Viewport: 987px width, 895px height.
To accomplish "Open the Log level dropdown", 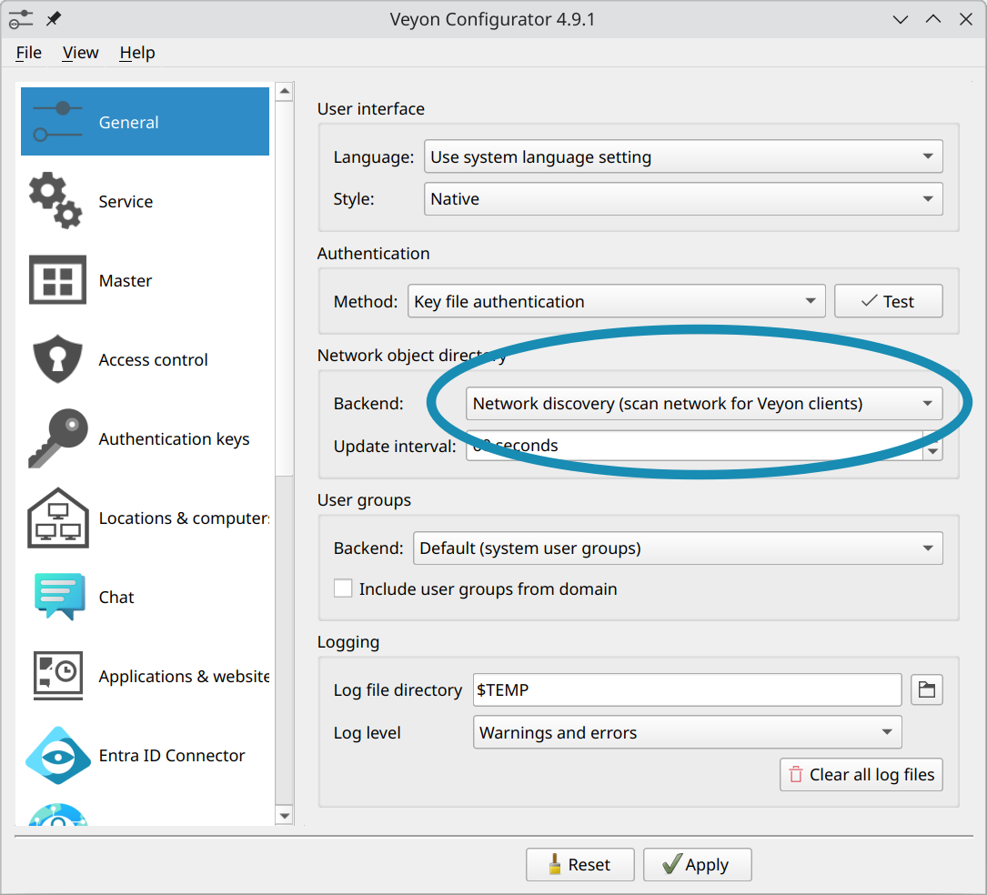I will [687, 732].
